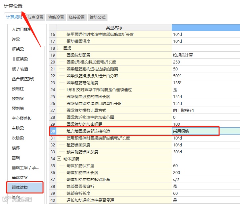The height and width of the screenshot is (204, 240).
Task: Edit 60 value for 端部弯折长度
Action: pos(206,193)
